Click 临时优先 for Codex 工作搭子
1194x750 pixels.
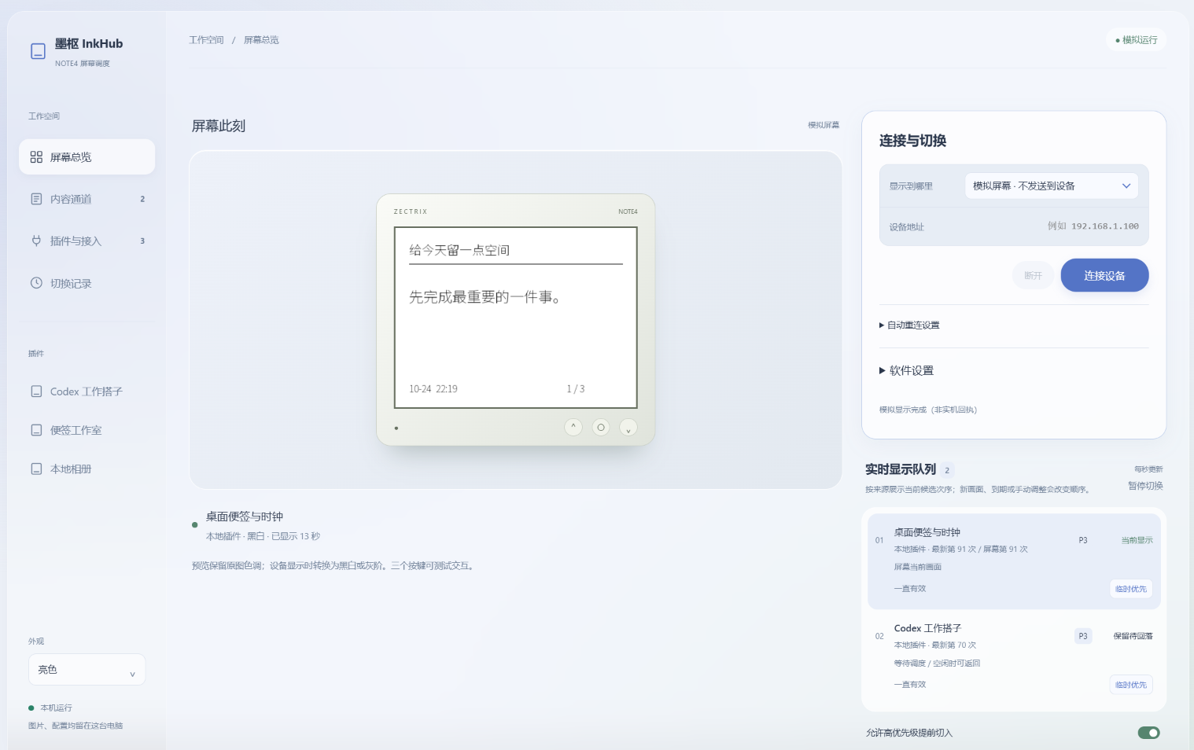click(x=1131, y=685)
